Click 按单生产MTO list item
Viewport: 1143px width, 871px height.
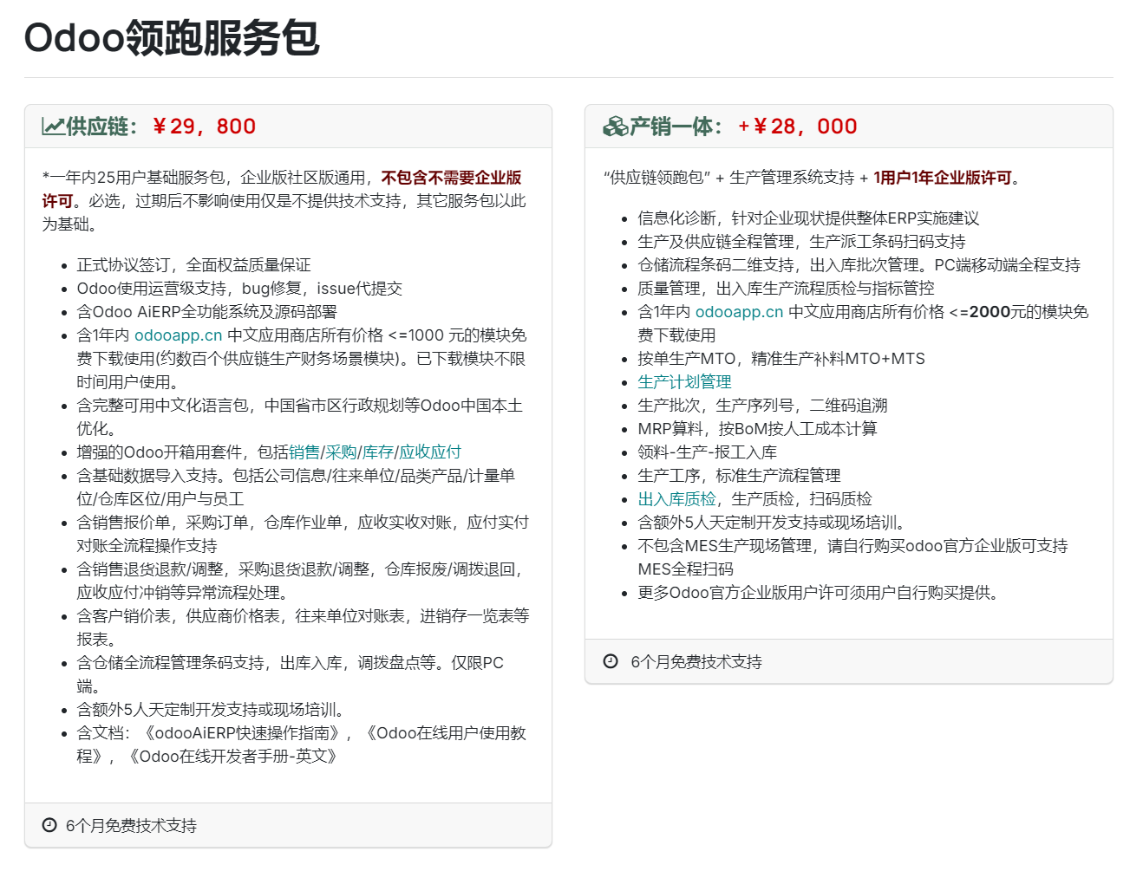tap(781, 359)
